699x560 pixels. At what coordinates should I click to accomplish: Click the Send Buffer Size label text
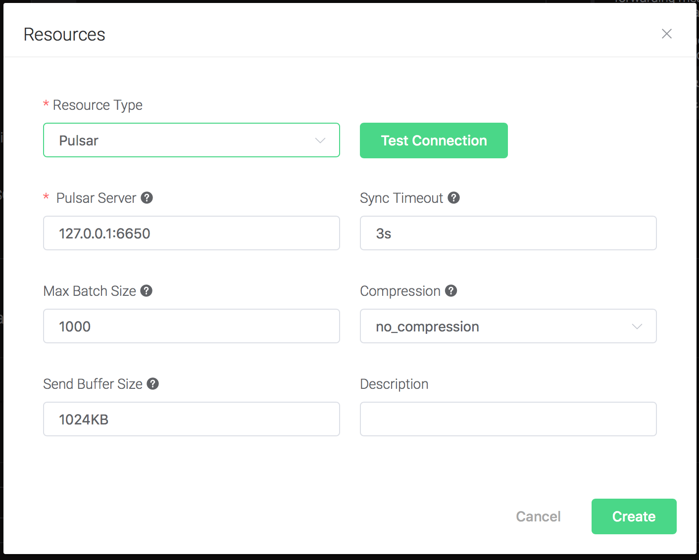(93, 384)
